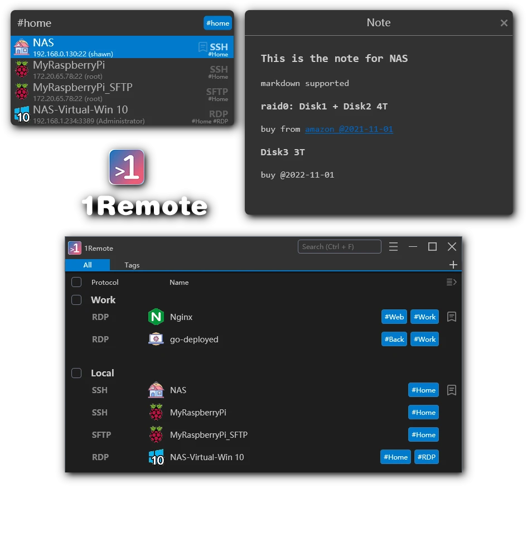Click the NAS house icon in launcher
Image resolution: width=527 pixels, height=540 pixels.
22,47
